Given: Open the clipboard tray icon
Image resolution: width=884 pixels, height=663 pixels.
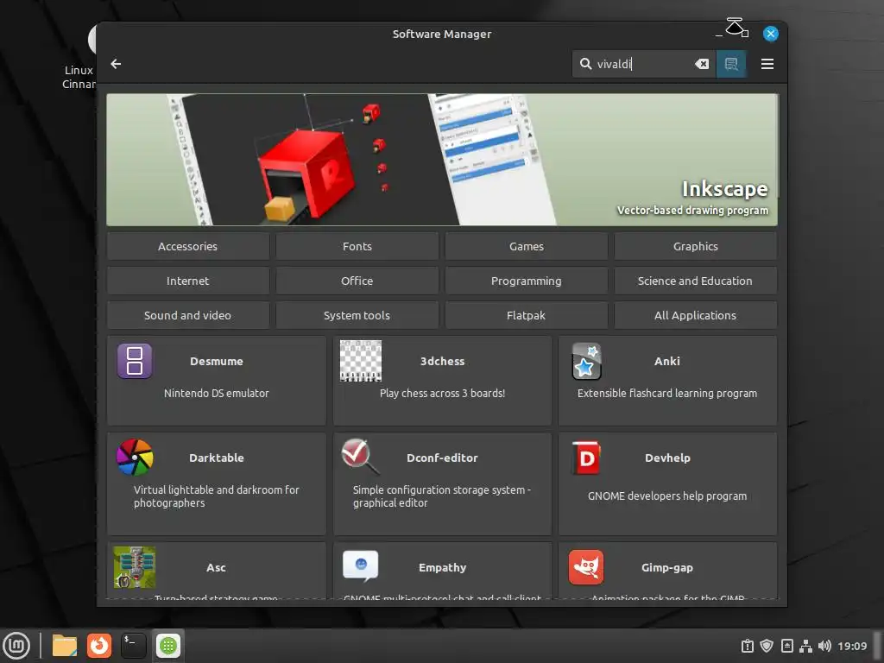Looking at the screenshot, I should (x=747, y=646).
